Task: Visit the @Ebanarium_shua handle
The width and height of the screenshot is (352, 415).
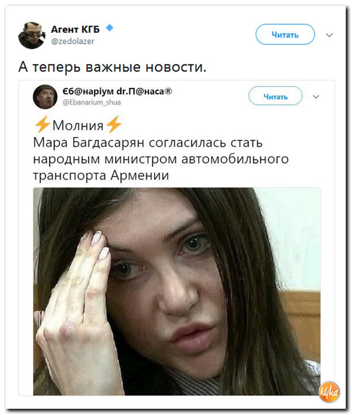Action: coord(92,102)
